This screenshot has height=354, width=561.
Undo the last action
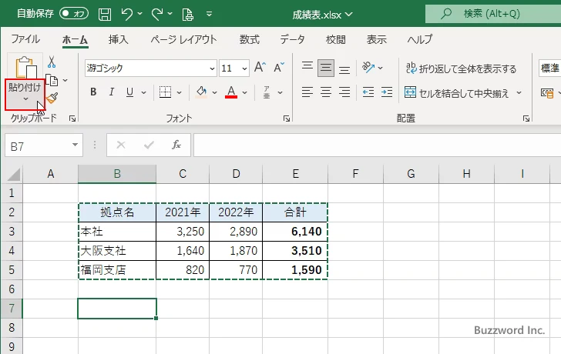[x=126, y=15]
